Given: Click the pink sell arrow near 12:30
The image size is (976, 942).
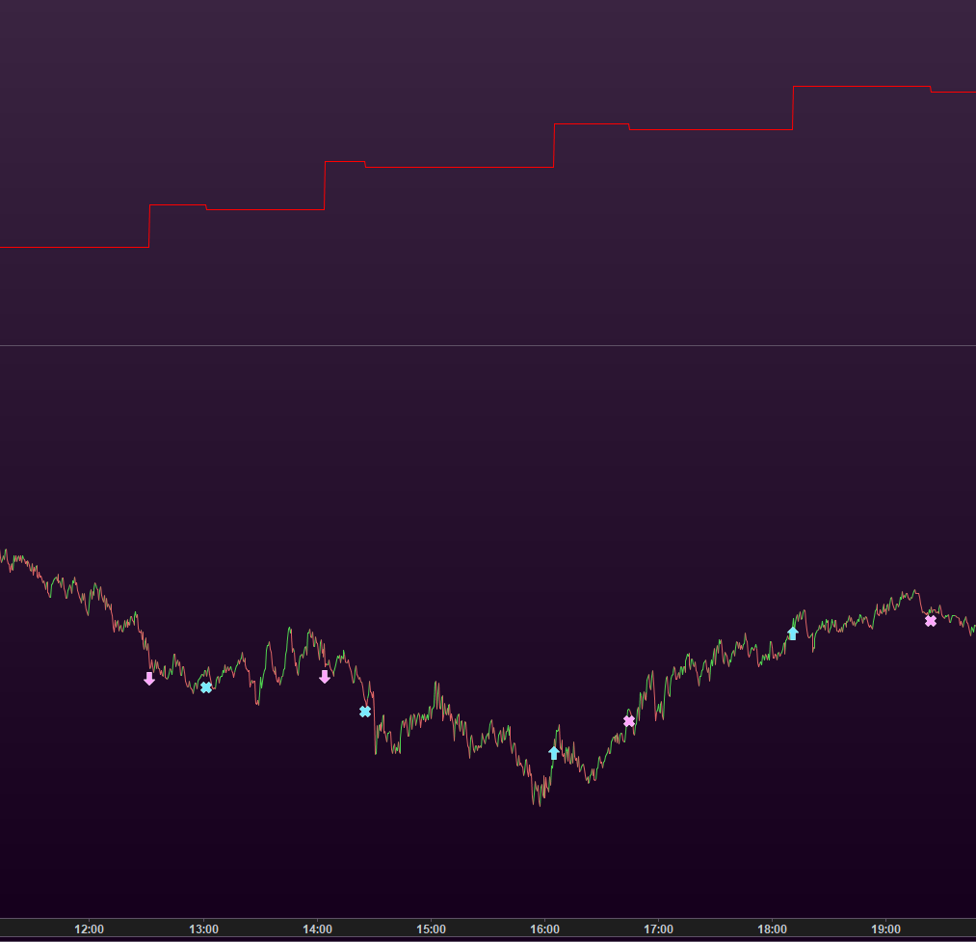Looking at the screenshot, I should coord(149,679).
